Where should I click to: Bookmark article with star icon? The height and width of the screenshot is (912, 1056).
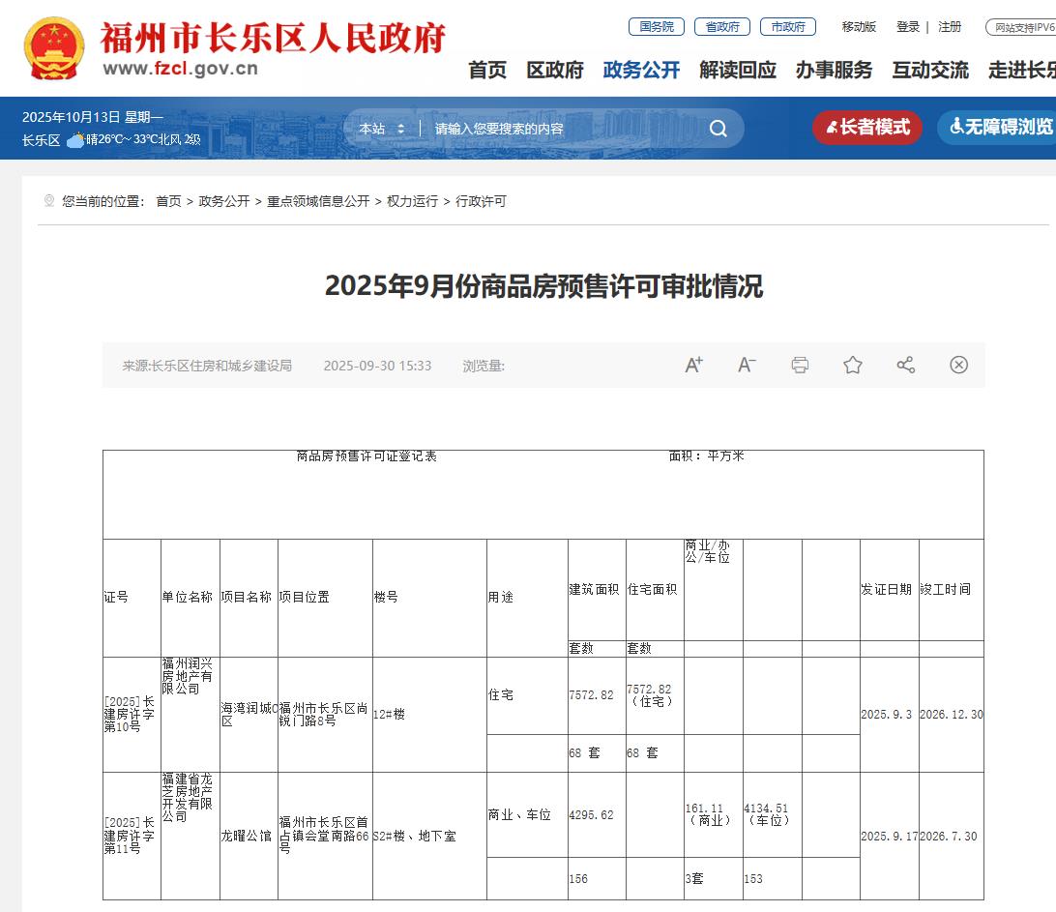[x=852, y=365]
